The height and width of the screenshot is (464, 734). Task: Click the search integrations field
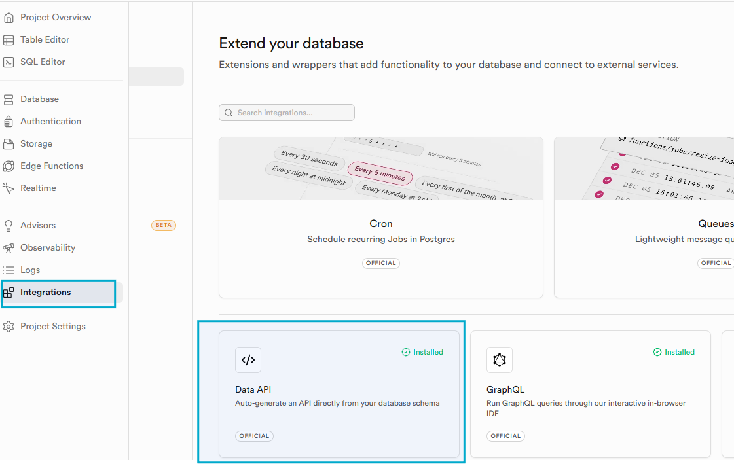point(286,112)
